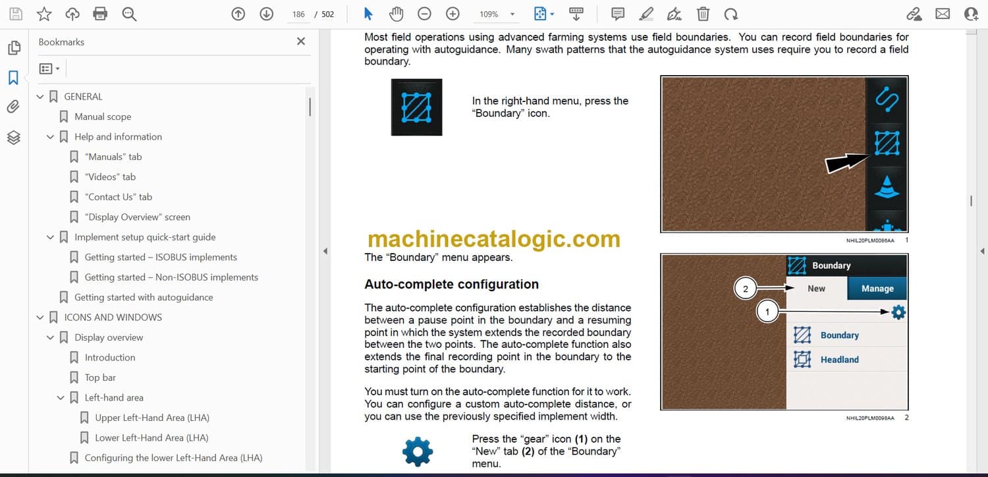Click the bookmarks panel vertical scrollbar
Viewport: 988px width, 477px height.
click(310, 107)
